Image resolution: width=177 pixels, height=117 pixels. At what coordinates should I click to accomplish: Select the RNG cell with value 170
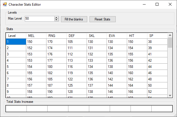click(56, 42)
